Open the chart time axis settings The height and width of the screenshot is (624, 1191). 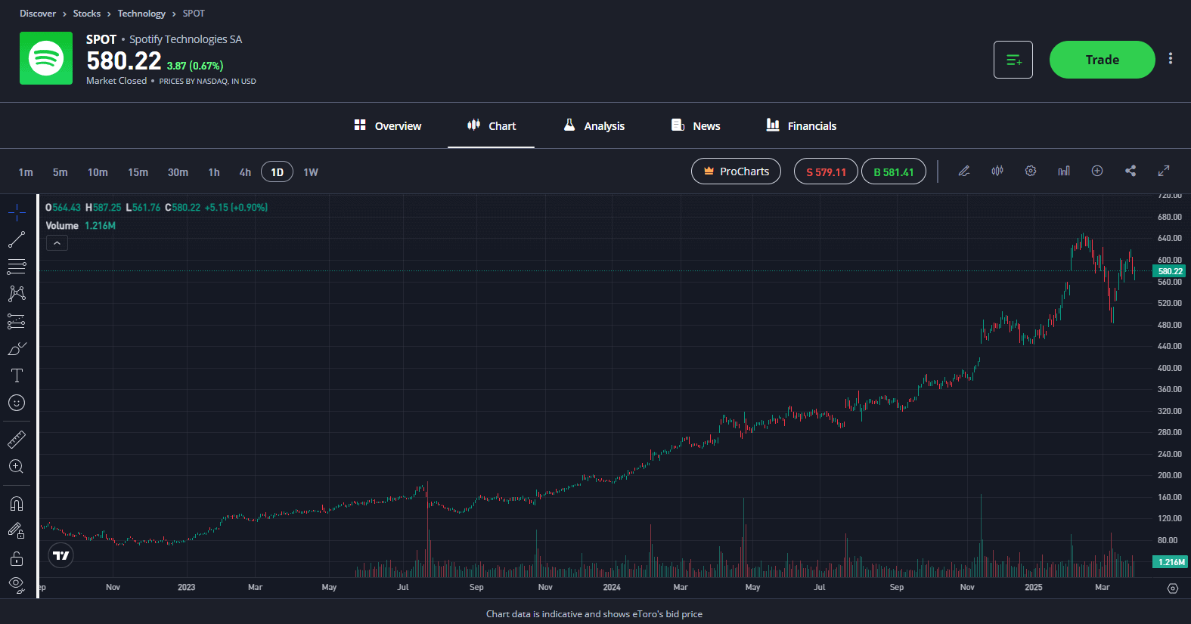tap(1173, 588)
